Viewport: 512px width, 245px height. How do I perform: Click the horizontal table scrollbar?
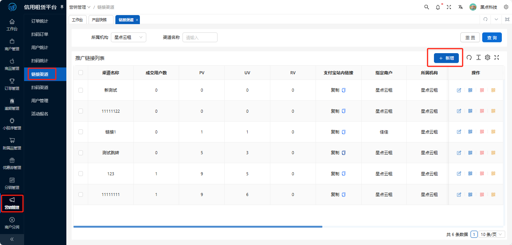pyautogui.click(x=198, y=227)
